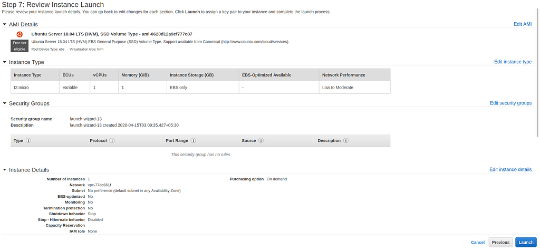Image resolution: width=540 pixels, height=250 pixels.
Task: Open the Edit security groups link
Action: [x=510, y=103]
